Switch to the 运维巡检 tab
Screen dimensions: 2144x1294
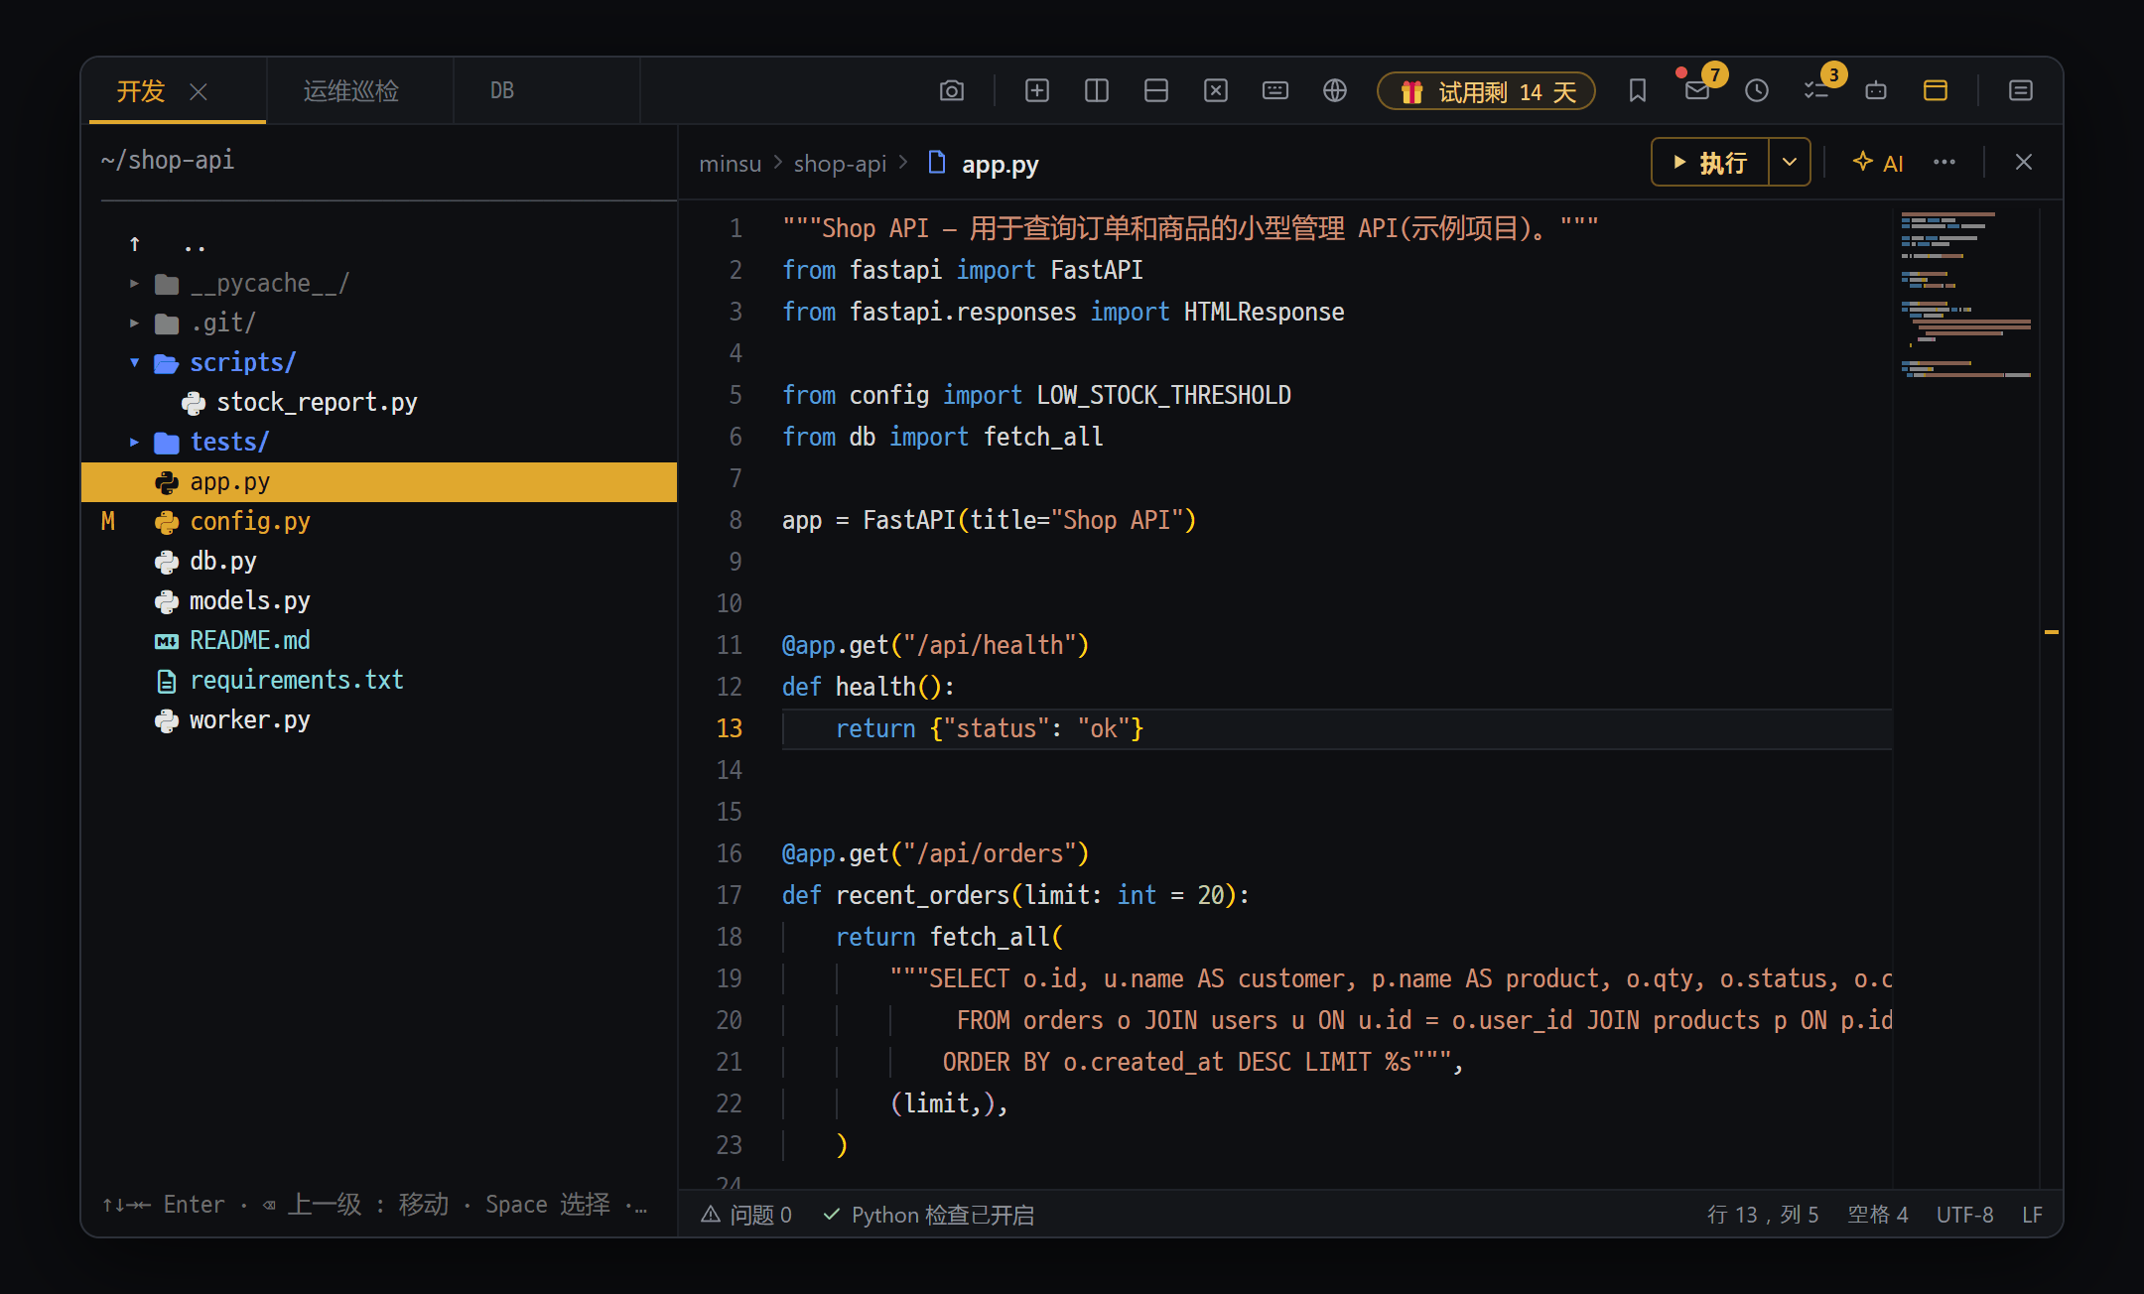coord(351,91)
